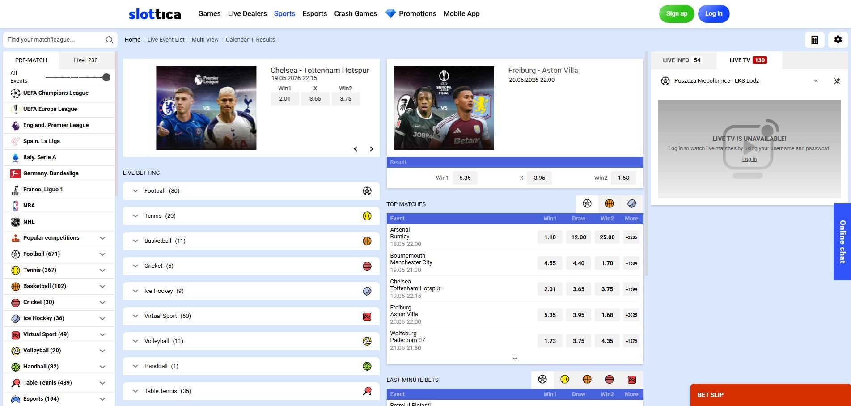Click the cricket ball icon in Live Betting Cricket row
851x406 pixels.
[x=367, y=266]
